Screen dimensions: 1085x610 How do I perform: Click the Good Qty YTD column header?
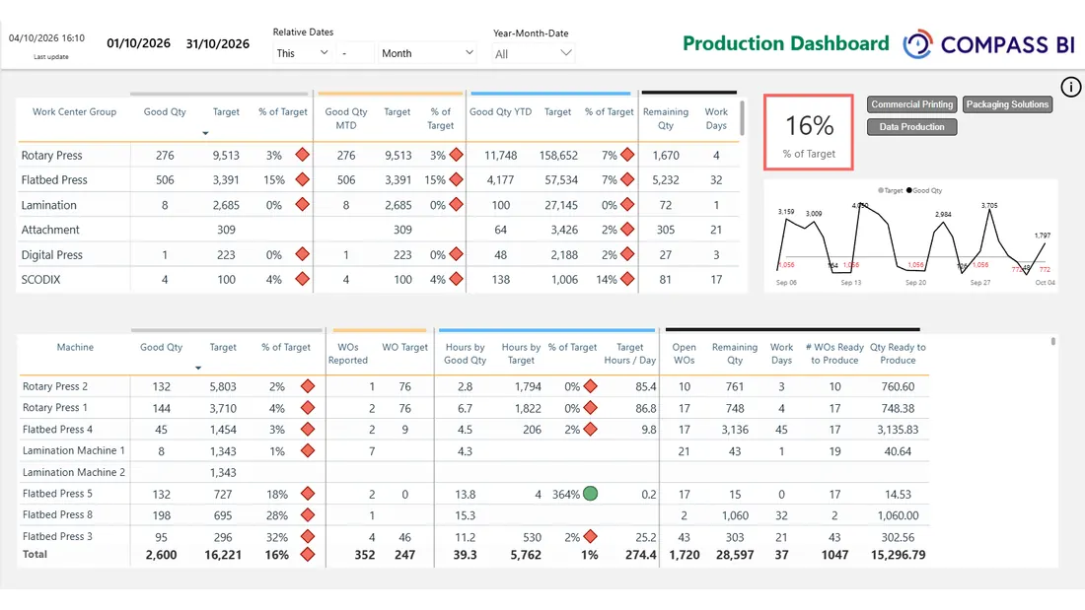500,112
